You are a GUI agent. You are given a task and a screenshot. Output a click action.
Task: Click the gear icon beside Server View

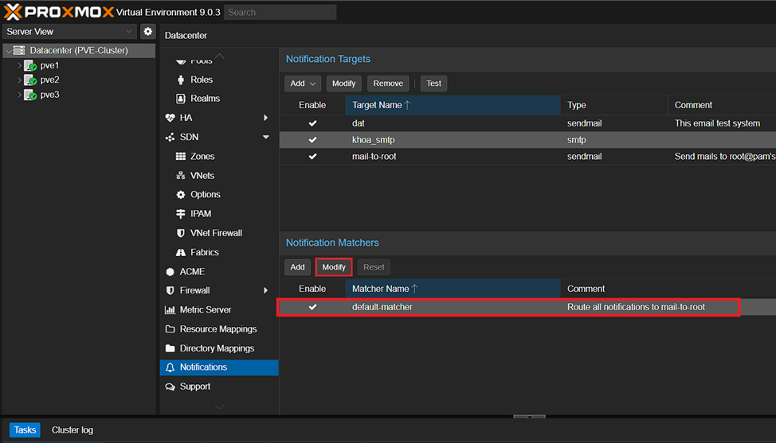[147, 32]
